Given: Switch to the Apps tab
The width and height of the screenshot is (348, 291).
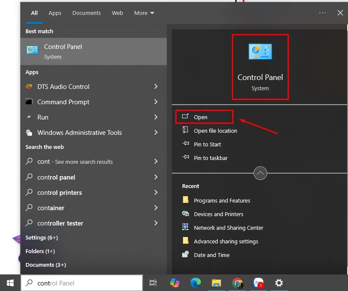Looking at the screenshot, I should click(55, 13).
